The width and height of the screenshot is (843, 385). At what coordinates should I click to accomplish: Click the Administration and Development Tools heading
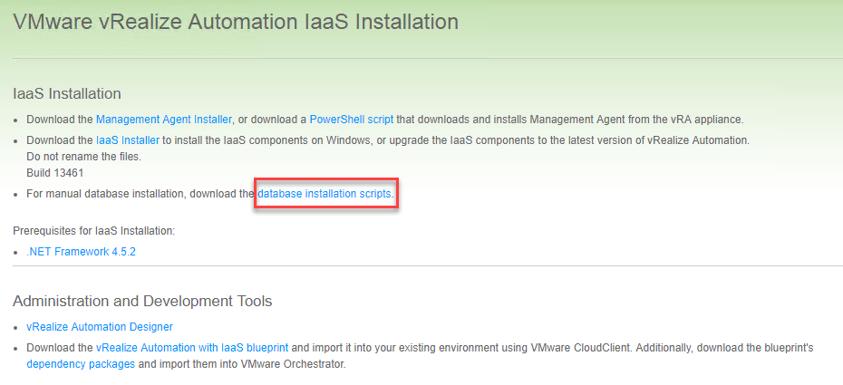(x=142, y=301)
